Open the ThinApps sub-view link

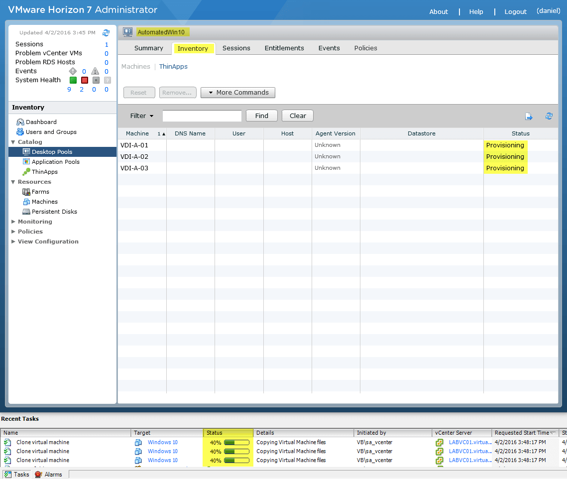click(x=173, y=67)
